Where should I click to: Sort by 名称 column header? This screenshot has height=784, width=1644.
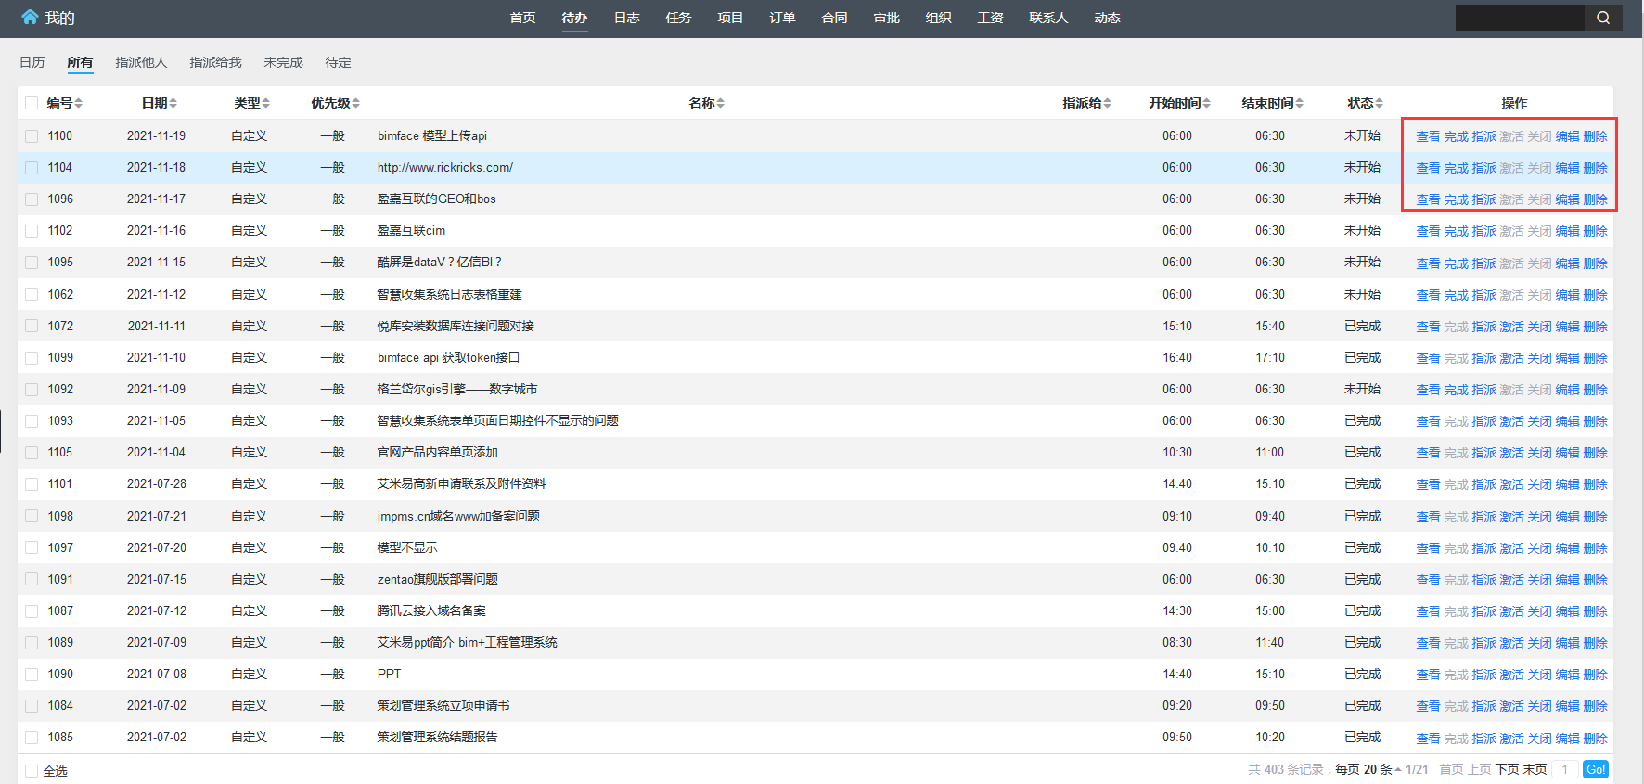706,103
